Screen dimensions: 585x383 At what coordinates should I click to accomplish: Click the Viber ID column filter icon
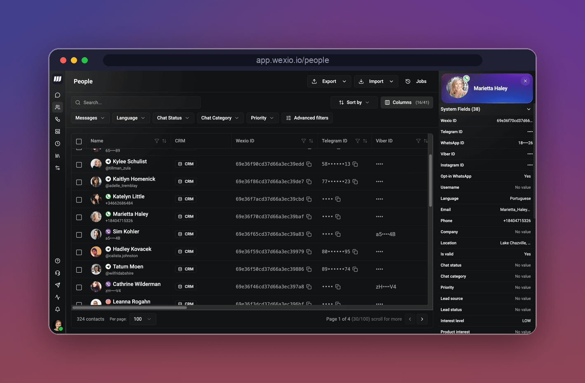coord(418,141)
